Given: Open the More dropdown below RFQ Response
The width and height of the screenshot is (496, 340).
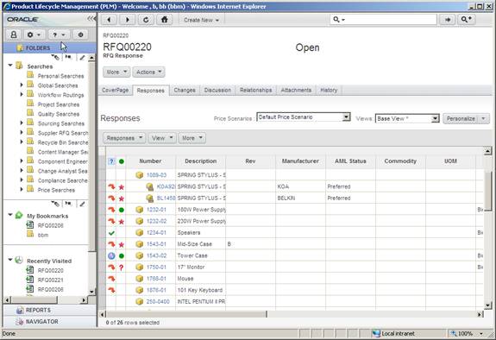Looking at the screenshot, I should coord(116,72).
